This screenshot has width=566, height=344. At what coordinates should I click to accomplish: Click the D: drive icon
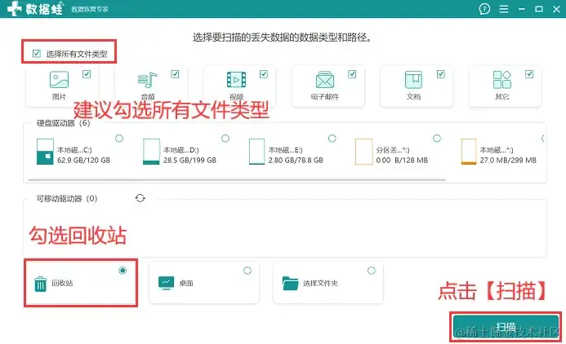151,152
